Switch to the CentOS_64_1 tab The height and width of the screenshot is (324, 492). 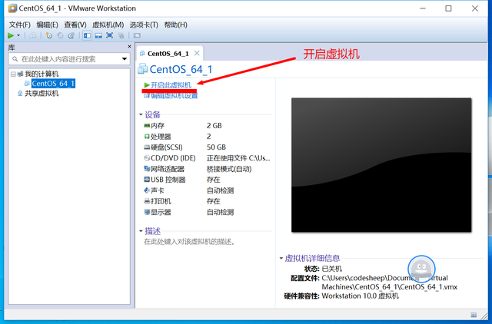(x=168, y=54)
